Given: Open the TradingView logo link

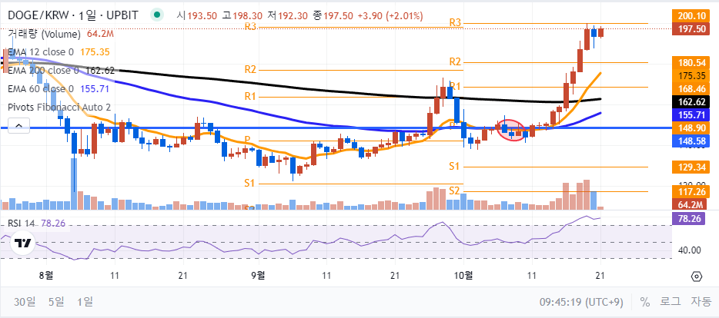Looking at the screenshot, I should tap(22, 243).
